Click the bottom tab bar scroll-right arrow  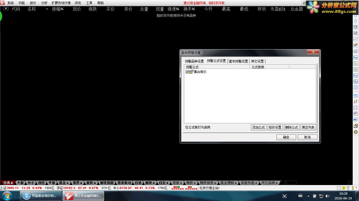(x=350, y=183)
